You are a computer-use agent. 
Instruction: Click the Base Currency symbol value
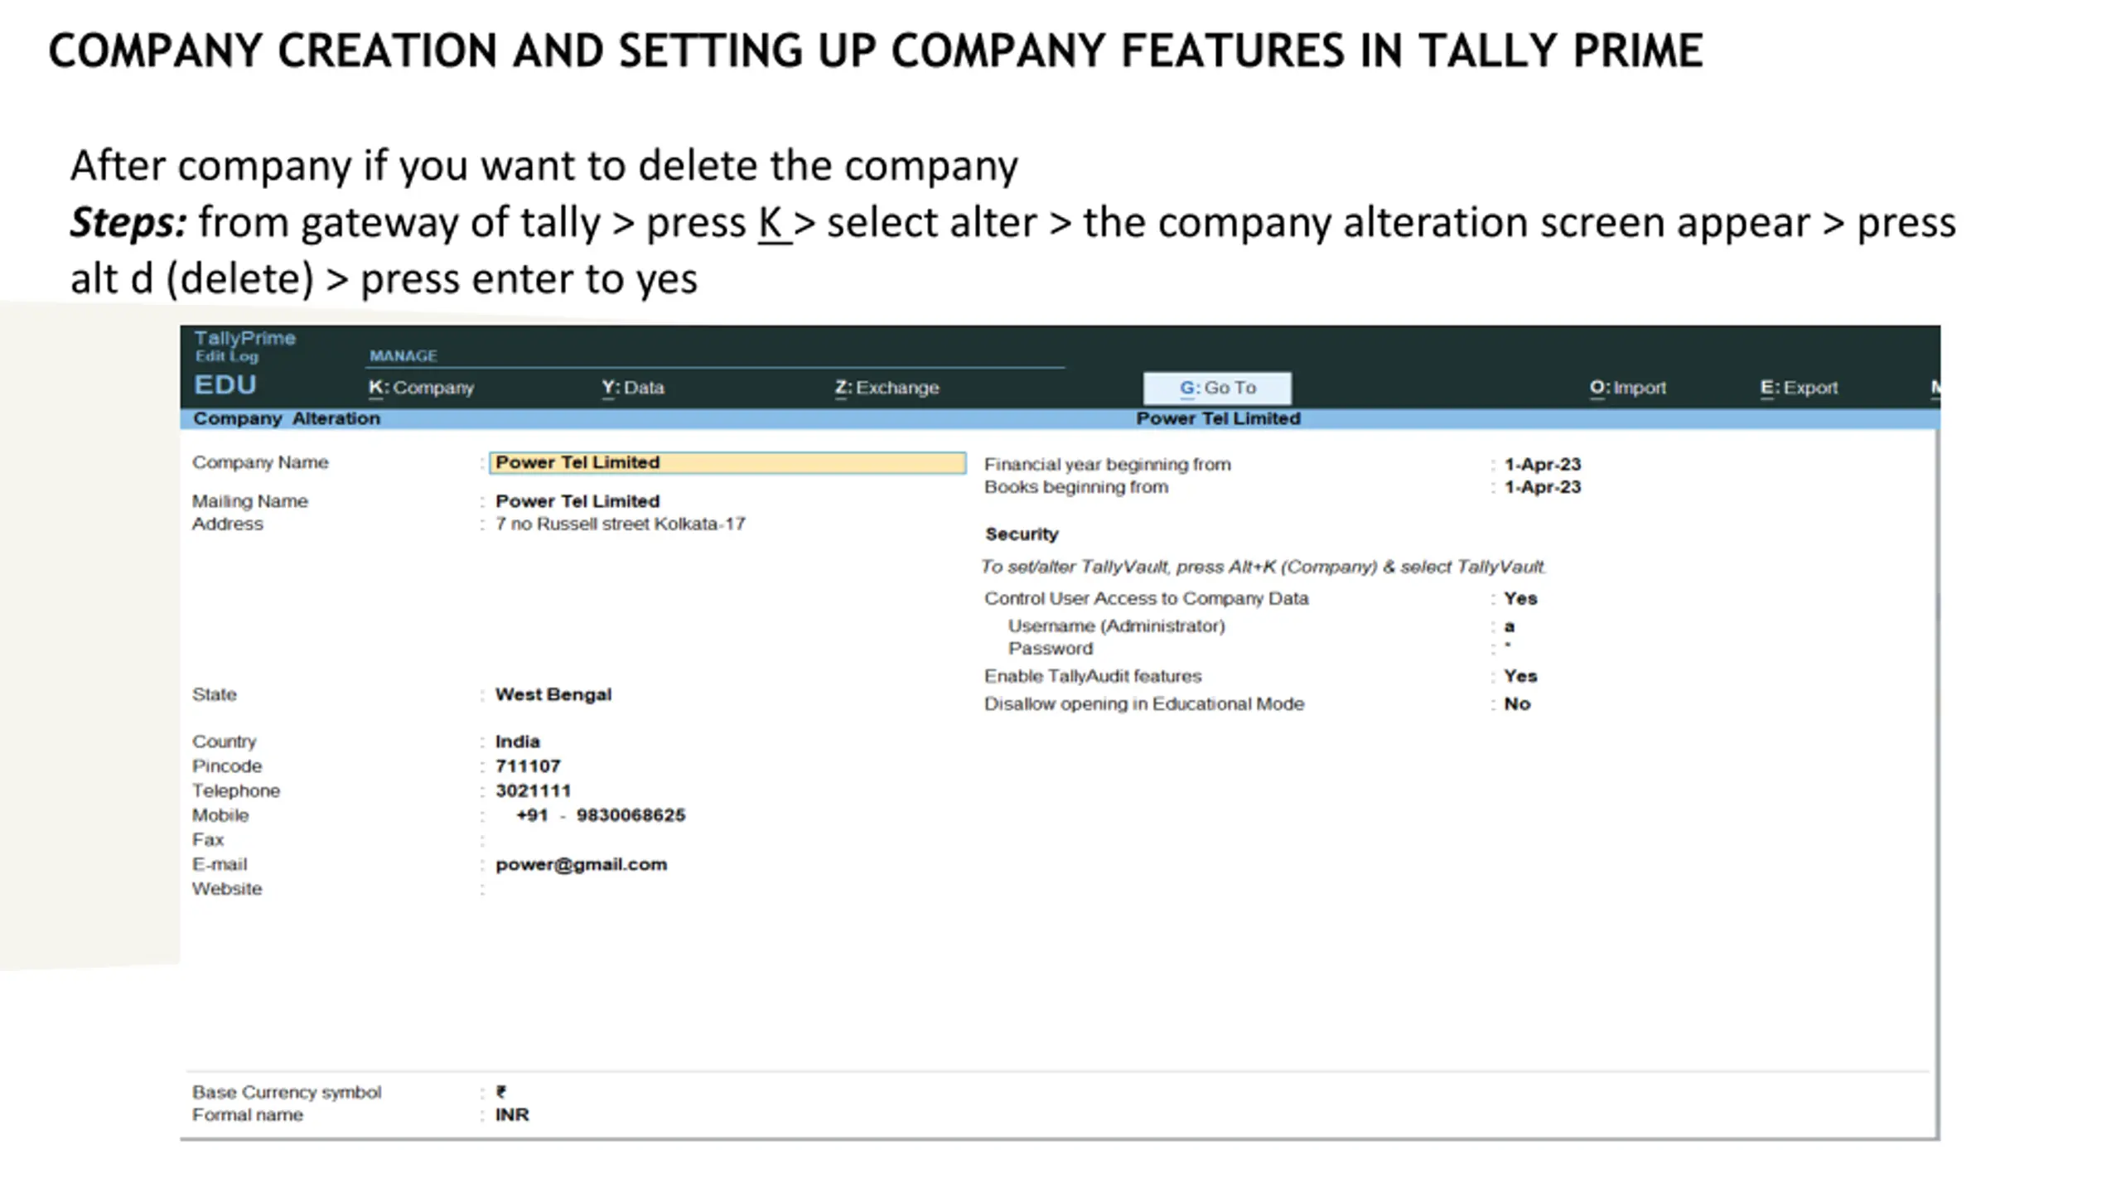tap(501, 1092)
